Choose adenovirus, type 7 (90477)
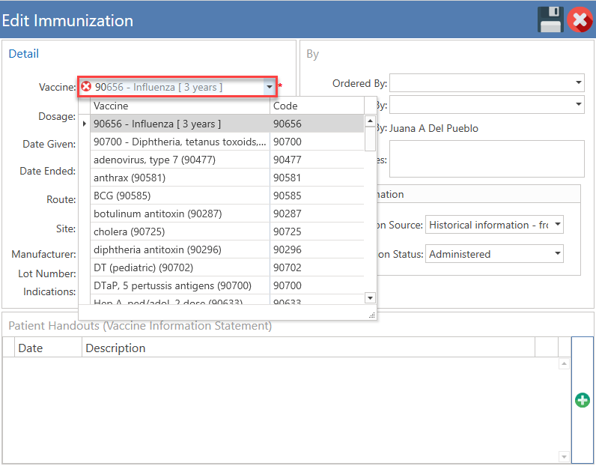Screen dimensions: 596x466 (227, 160)
